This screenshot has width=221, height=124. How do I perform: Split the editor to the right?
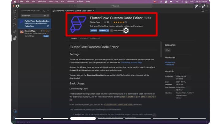pyautogui.click(x=203, y=11)
